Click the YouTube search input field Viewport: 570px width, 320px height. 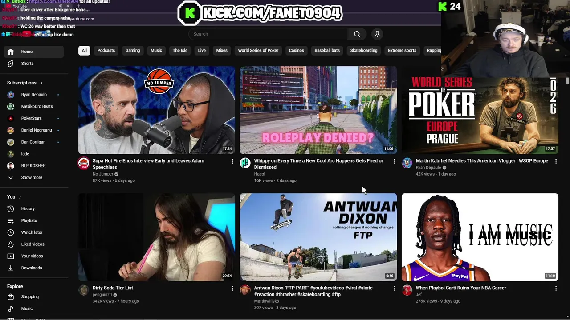pyautogui.click(x=269, y=34)
